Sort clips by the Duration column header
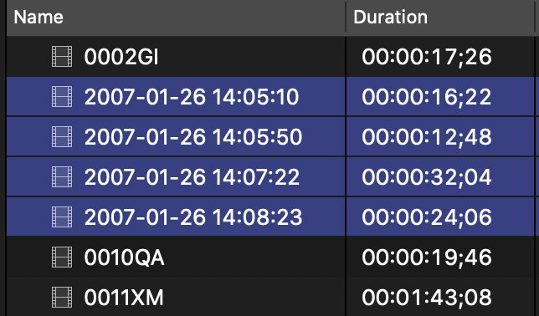 coord(391,18)
